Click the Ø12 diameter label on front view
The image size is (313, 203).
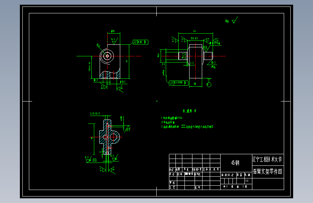coord(99,45)
